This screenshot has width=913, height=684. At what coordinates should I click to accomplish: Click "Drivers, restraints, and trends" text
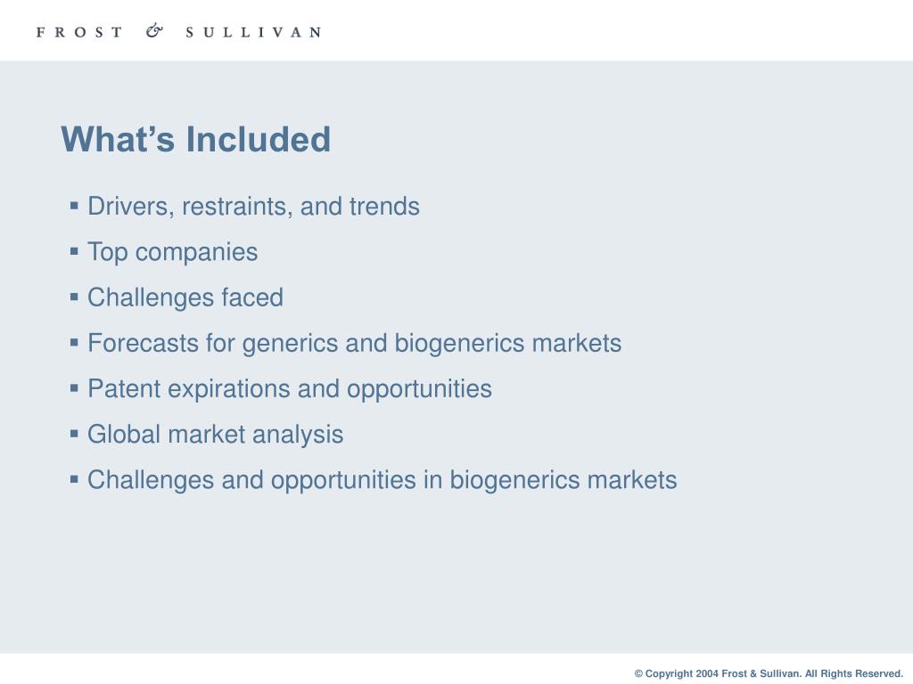tap(253, 207)
